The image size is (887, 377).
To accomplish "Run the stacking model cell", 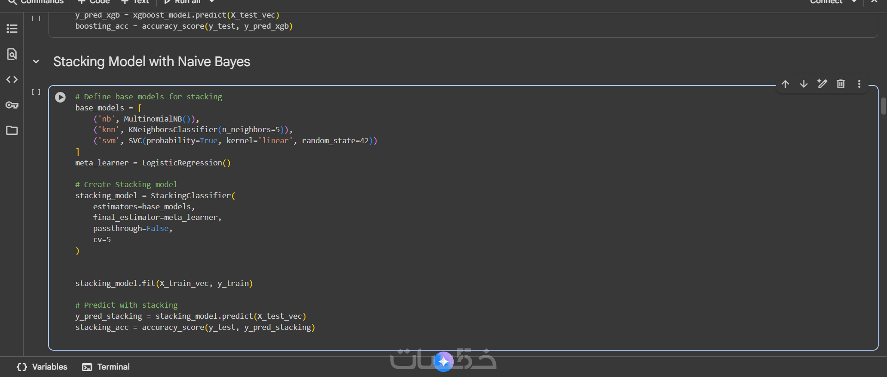I will click(60, 97).
